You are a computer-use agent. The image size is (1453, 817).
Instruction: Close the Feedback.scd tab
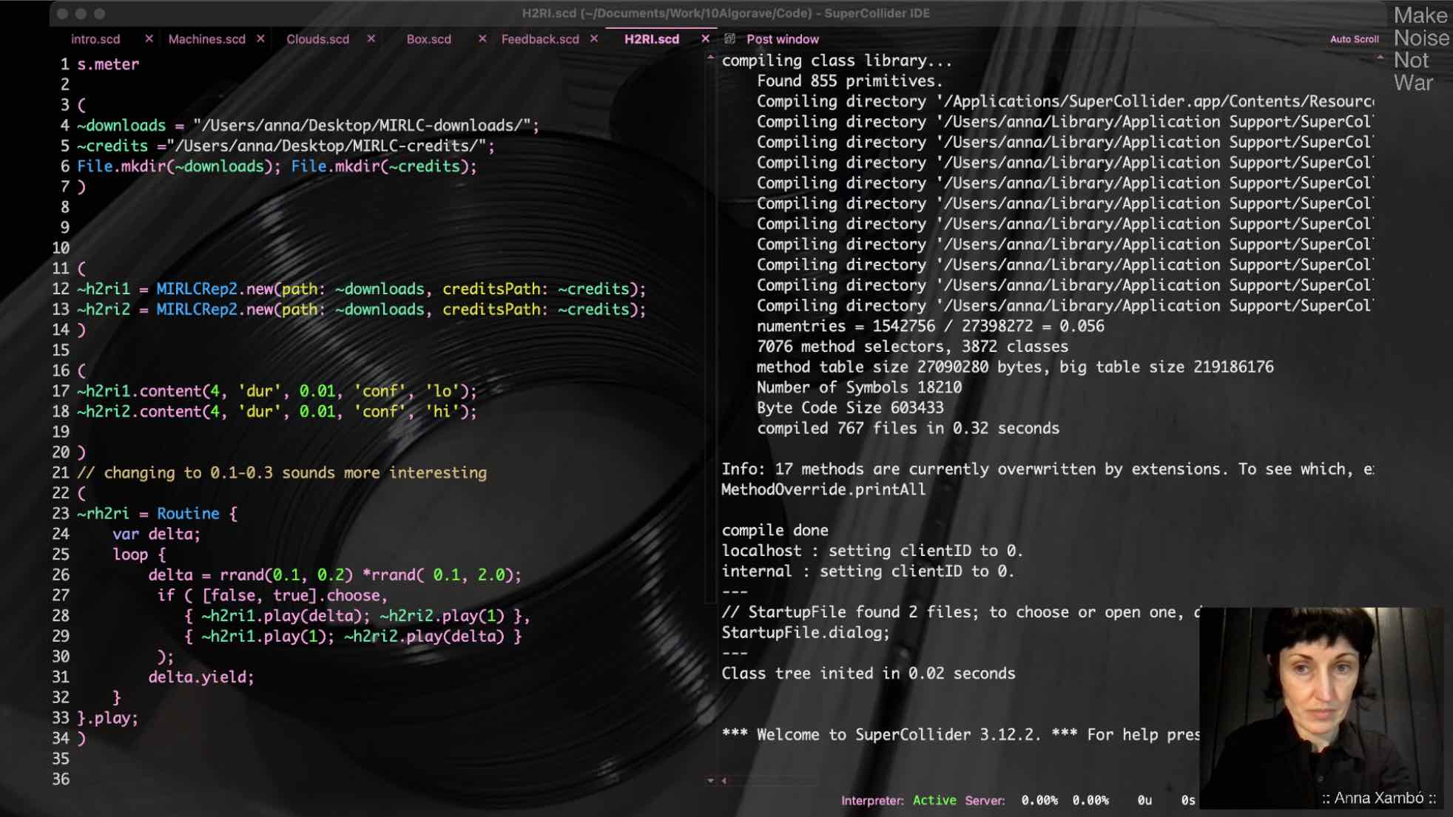[594, 38]
